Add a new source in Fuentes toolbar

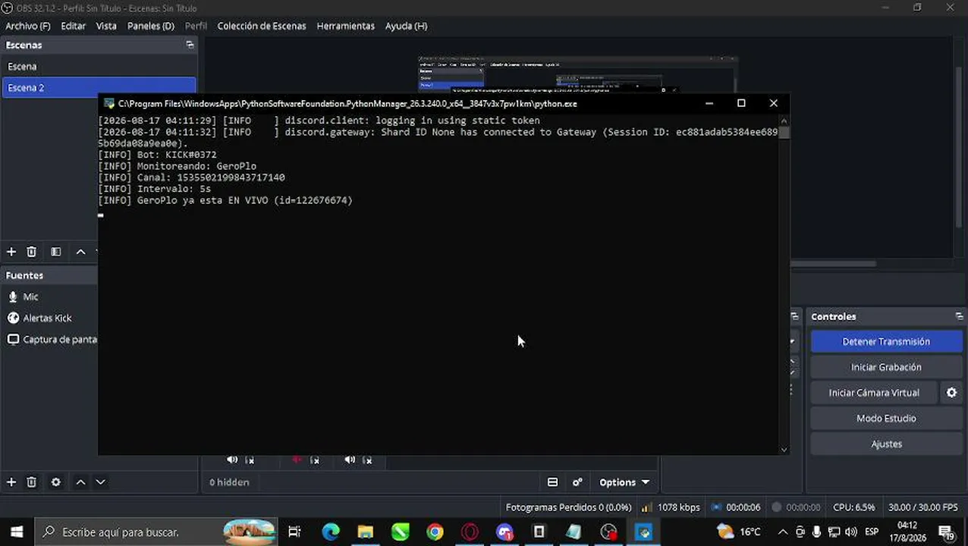coord(11,482)
